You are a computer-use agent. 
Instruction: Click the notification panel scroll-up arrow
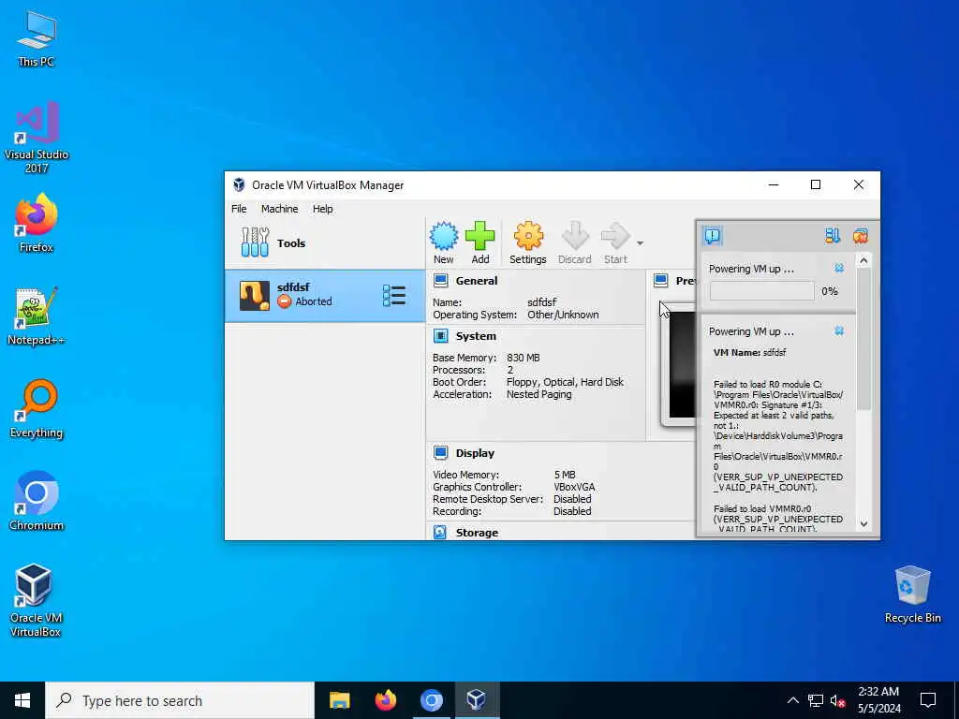(863, 260)
